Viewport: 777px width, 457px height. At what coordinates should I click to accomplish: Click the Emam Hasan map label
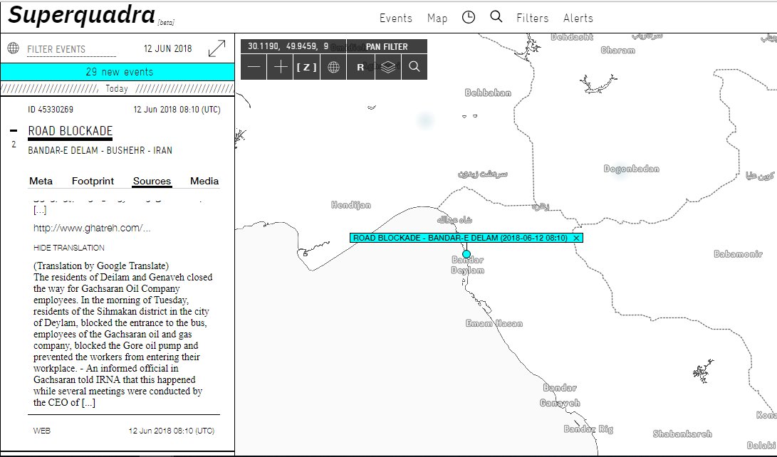coord(494,323)
